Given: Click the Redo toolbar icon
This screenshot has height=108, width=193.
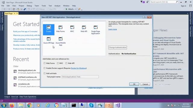Looking at the screenshot, I should pos(34,9).
